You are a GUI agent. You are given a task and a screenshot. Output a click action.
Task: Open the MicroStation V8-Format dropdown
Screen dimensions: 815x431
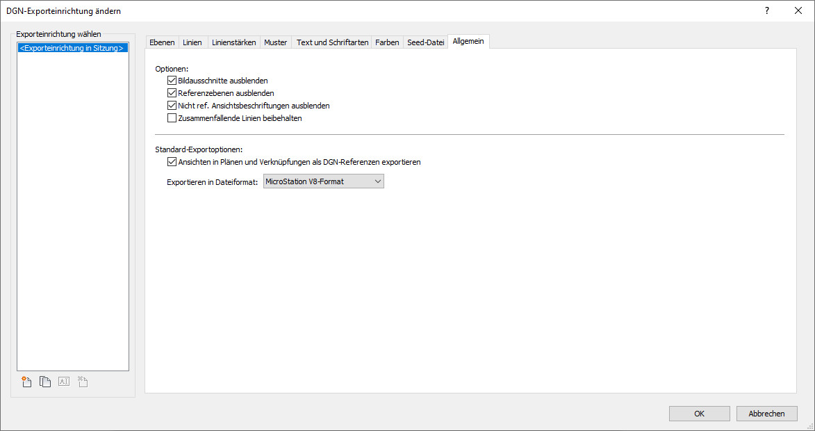tap(324, 181)
